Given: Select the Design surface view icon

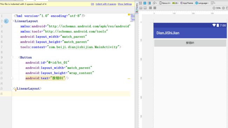Looking at the screenshot, I should (140, 3).
